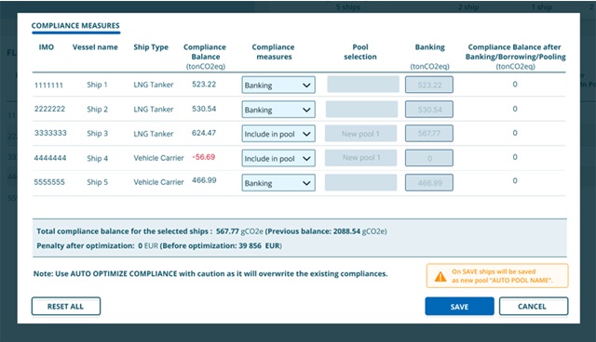Screen dimensions: 596x342
Task: Expand Ship 3 Include in pool dropdown
Action: pos(278,134)
